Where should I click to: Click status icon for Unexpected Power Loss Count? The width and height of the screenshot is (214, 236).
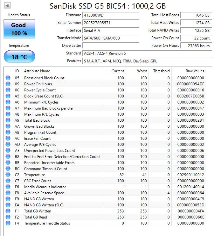tap(8, 150)
